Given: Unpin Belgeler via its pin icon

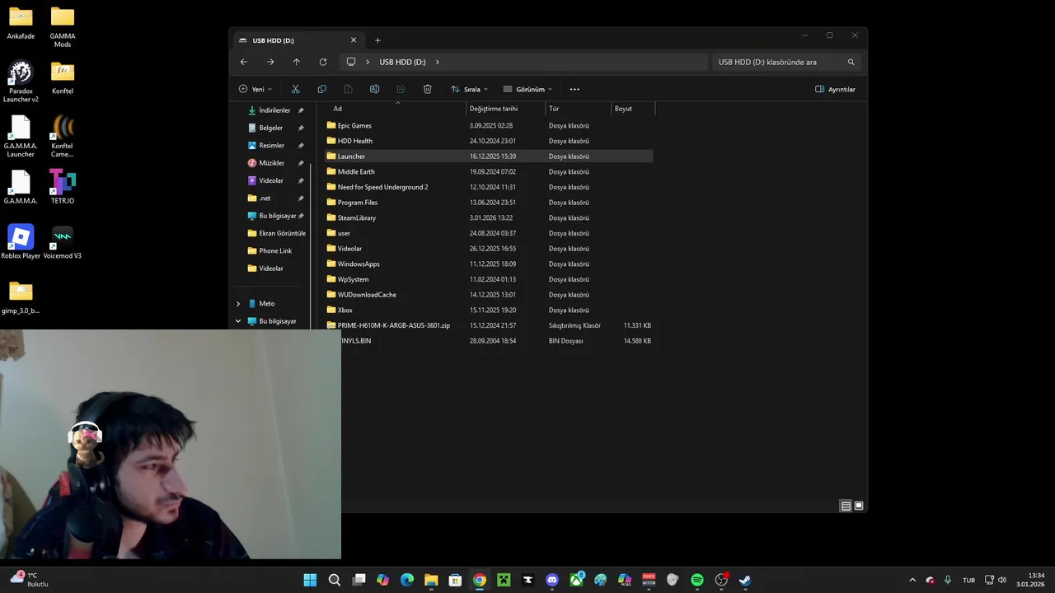Looking at the screenshot, I should point(301,128).
